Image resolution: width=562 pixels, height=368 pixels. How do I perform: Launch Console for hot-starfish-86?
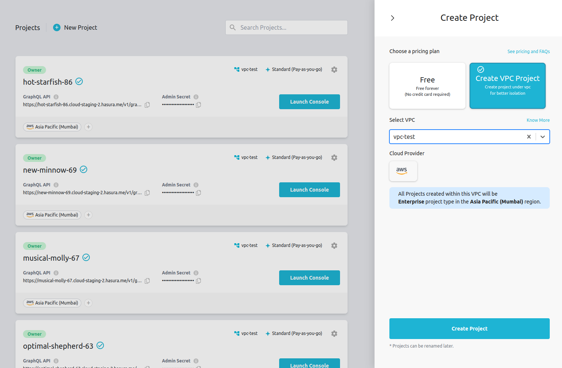coord(309,101)
